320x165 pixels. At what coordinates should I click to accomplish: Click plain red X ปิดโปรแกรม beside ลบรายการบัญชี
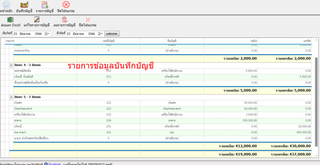pyautogui.click(x=88, y=20)
